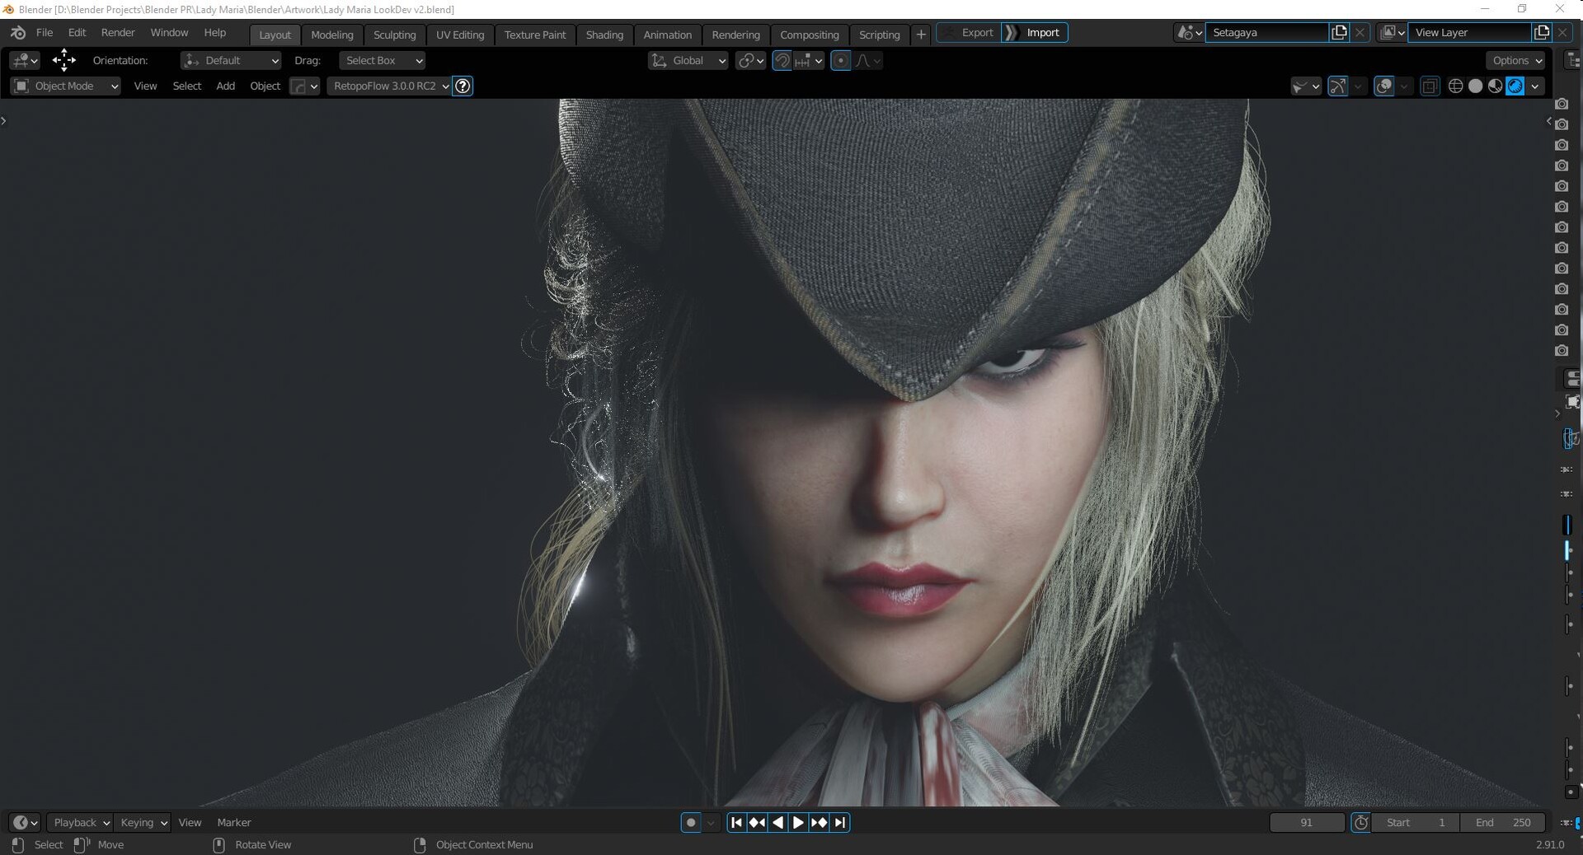1583x855 pixels.
Task: Open snapping settings dropdown
Action: [x=809, y=60]
